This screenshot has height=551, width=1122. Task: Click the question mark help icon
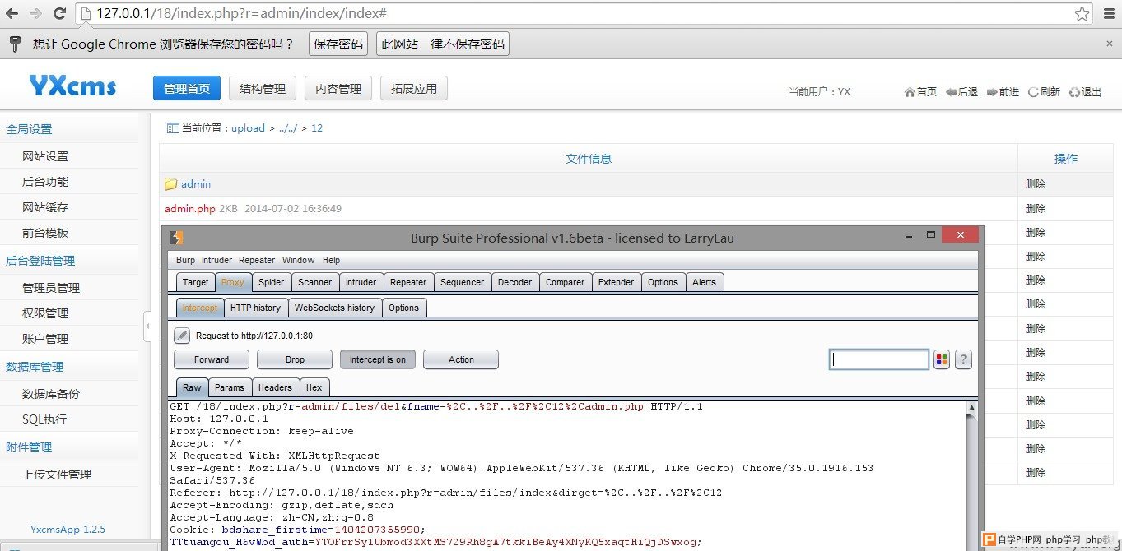coord(963,359)
